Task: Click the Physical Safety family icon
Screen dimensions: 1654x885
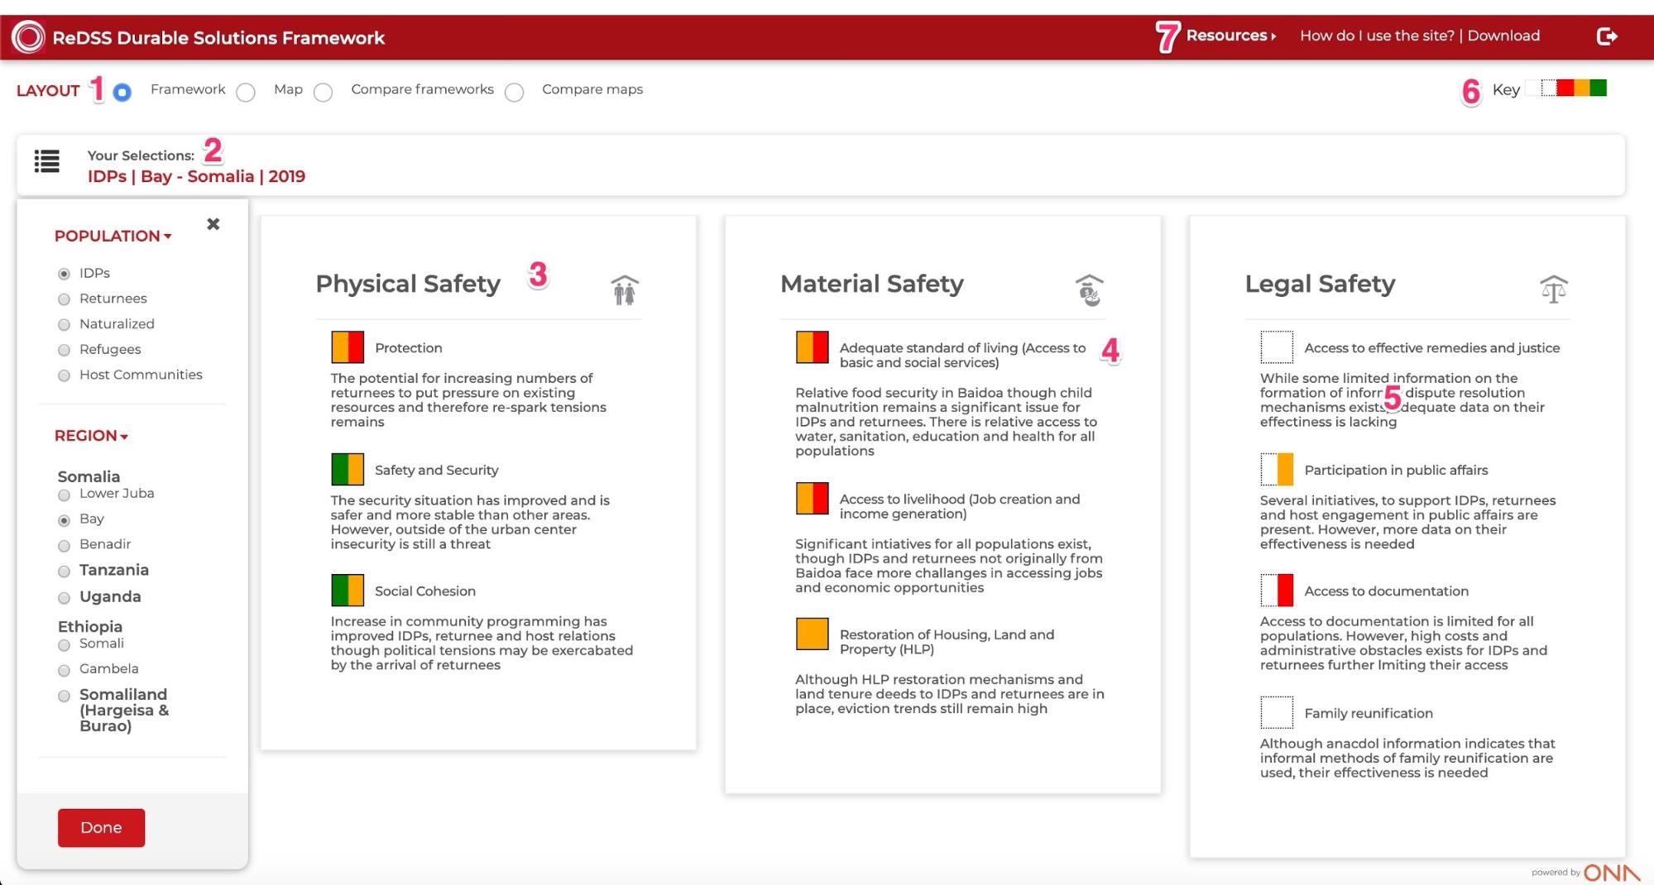Action: 625,290
